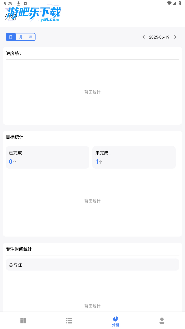Tap the download icon in status bar
185x329 pixels.
[x=18, y=3]
